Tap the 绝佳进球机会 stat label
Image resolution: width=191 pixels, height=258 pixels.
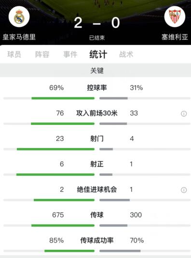97,189
